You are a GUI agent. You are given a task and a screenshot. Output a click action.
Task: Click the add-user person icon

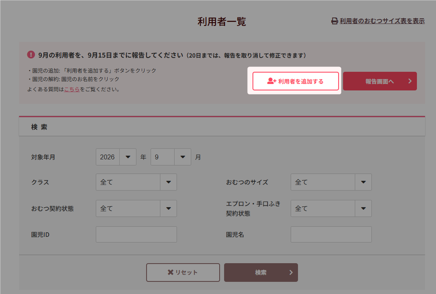tap(272, 81)
